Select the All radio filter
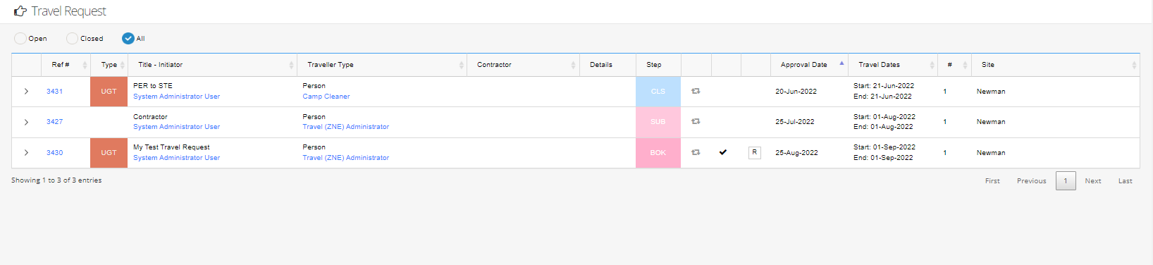The width and height of the screenshot is (1153, 265). pyautogui.click(x=128, y=39)
